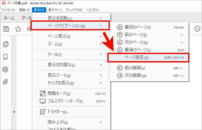Select Previous Page (前のページ) menu entry
The width and height of the screenshot is (202, 130).
tap(135, 35)
